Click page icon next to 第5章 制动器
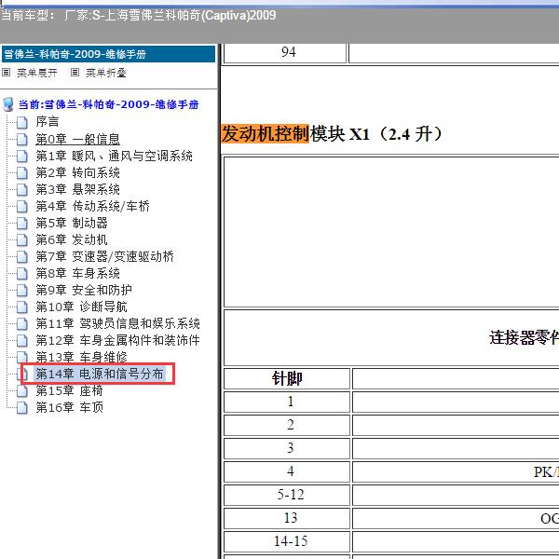This screenshot has width=559, height=559. 22,223
